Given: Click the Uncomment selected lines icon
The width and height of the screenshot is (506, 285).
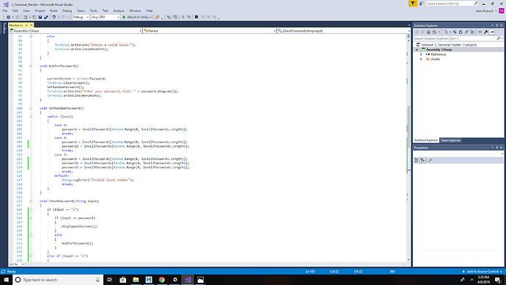Looking at the screenshot, I should click(188, 17).
